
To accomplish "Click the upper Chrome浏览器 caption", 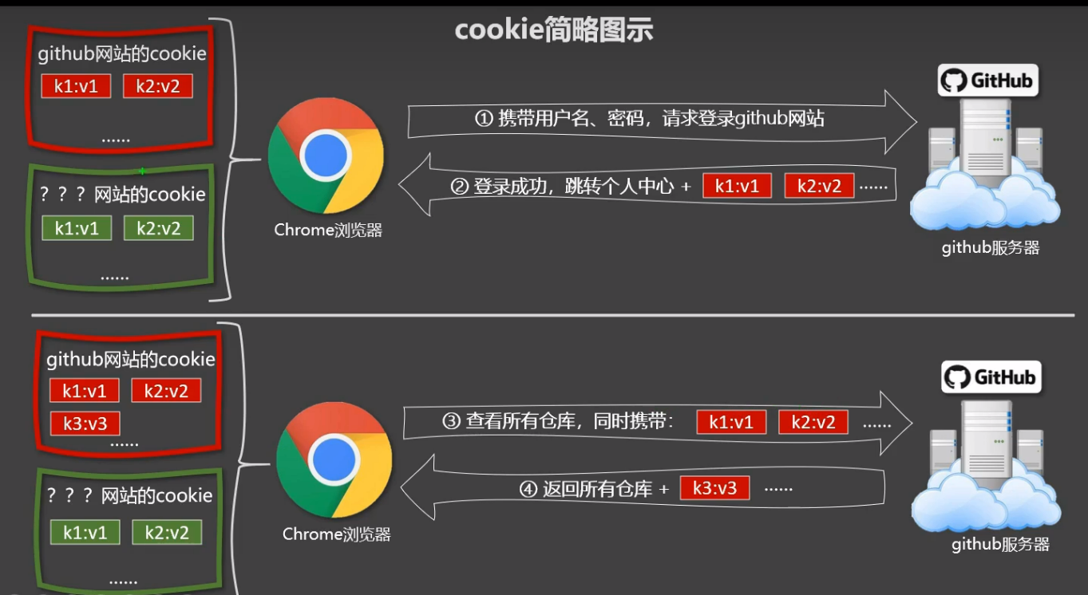I will 328,230.
